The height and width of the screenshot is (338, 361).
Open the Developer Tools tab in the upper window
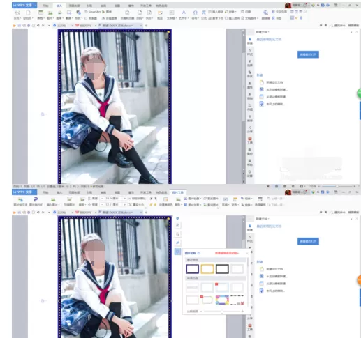pyautogui.click(x=146, y=6)
